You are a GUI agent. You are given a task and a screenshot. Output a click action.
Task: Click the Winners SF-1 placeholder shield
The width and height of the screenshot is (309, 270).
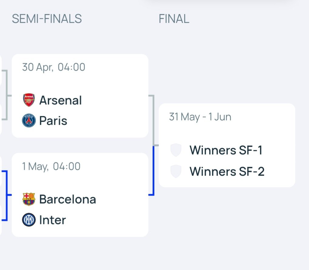(x=176, y=150)
